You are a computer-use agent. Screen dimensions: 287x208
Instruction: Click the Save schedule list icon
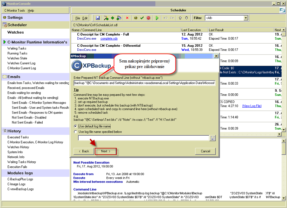pos(98,18)
